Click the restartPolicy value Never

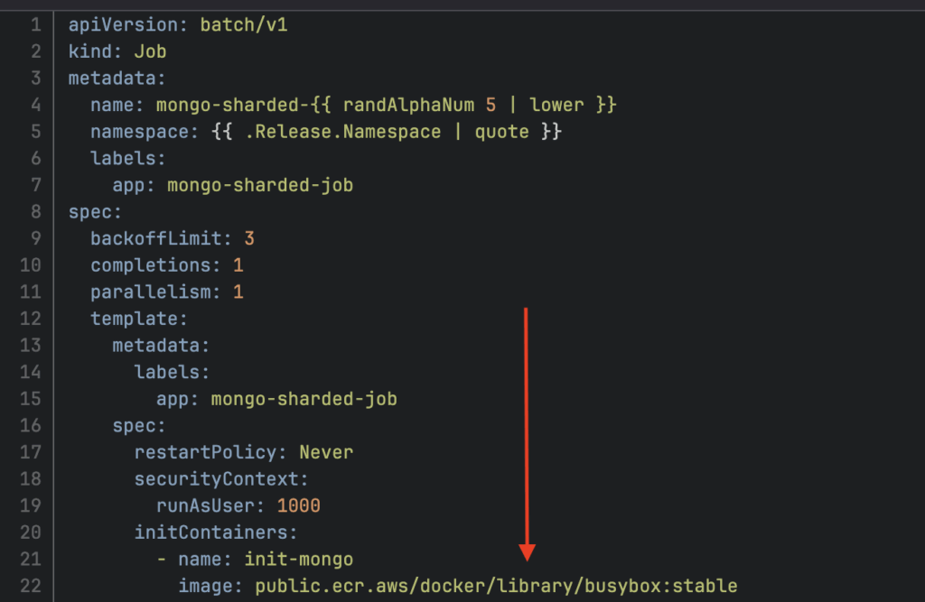(x=326, y=452)
